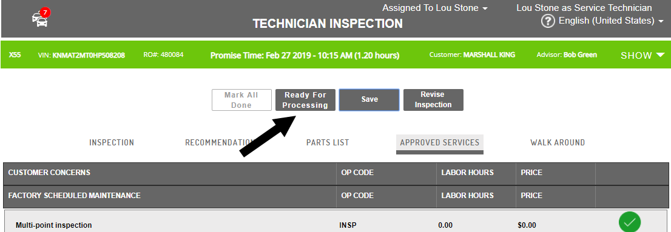
Task: Click the help question mark icon
Action: (x=548, y=21)
